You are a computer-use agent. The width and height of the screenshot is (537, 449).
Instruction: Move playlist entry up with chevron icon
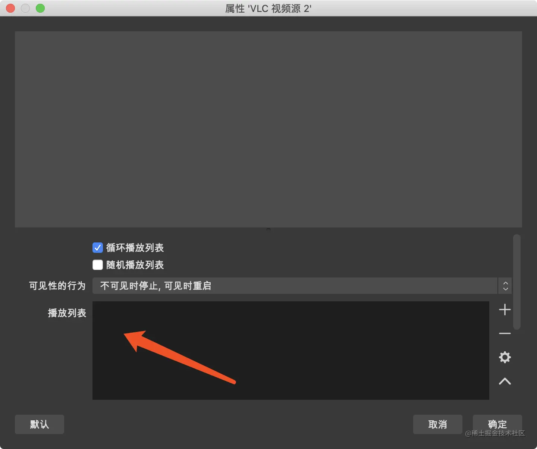505,381
